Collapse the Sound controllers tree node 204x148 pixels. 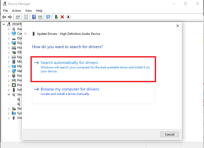click(x=9, y=95)
